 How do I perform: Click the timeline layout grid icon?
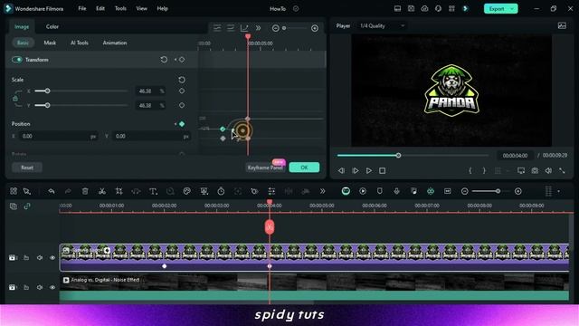[14, 191]
